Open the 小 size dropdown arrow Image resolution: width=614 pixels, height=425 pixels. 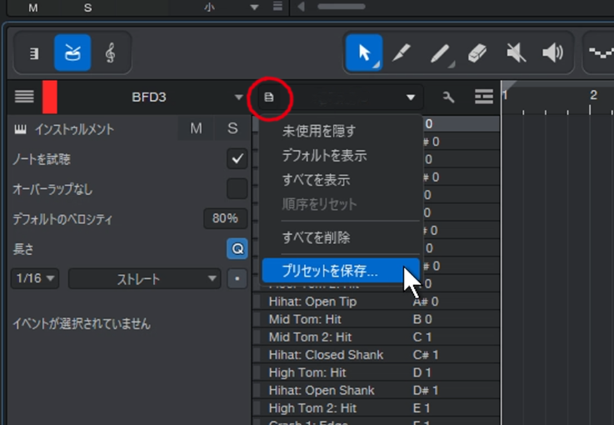[x=254, y=7]
